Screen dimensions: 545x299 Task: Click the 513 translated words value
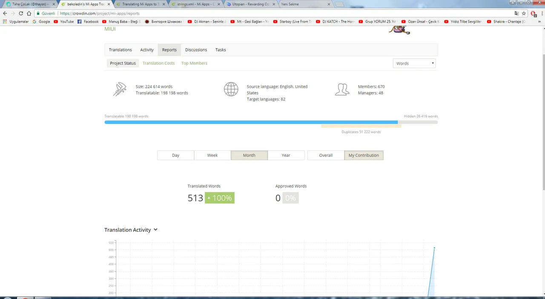click(x=195, y=198)
